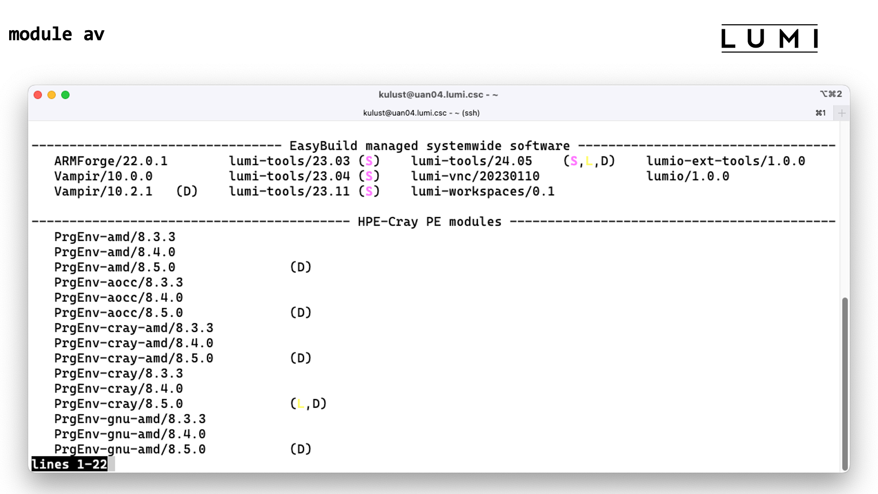Click the (D) flag beside PrgEnv-aocc/8.5.0

coord(300,313)
